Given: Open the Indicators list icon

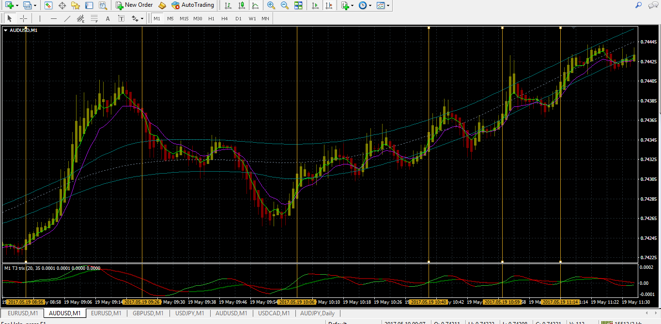Looking at the screenshot, I should 345,5.
